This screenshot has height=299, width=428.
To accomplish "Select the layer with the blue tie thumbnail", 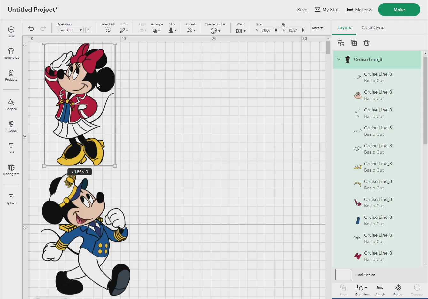I will pos(377,220).
